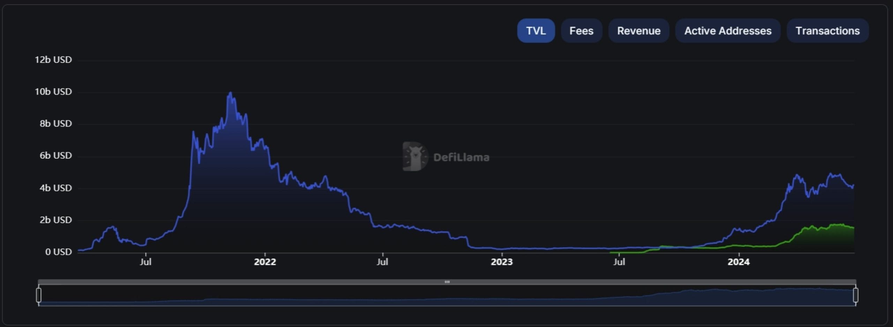
Task: Click the DefiLlama llama logo watermark
Action: point(446,157)
